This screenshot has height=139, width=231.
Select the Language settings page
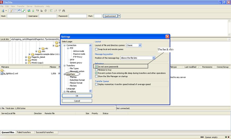pos(71,88)
